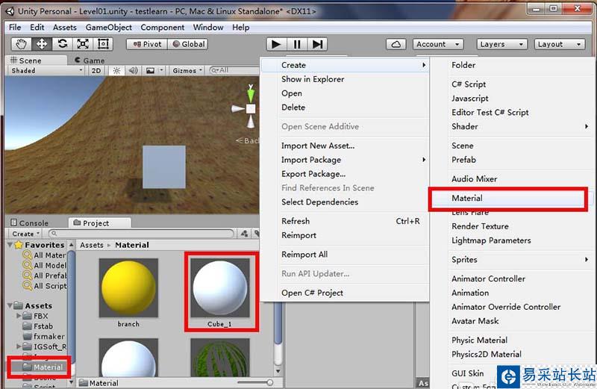Expand the FBX folder
The image size is (597, 389).
[19, 316]
